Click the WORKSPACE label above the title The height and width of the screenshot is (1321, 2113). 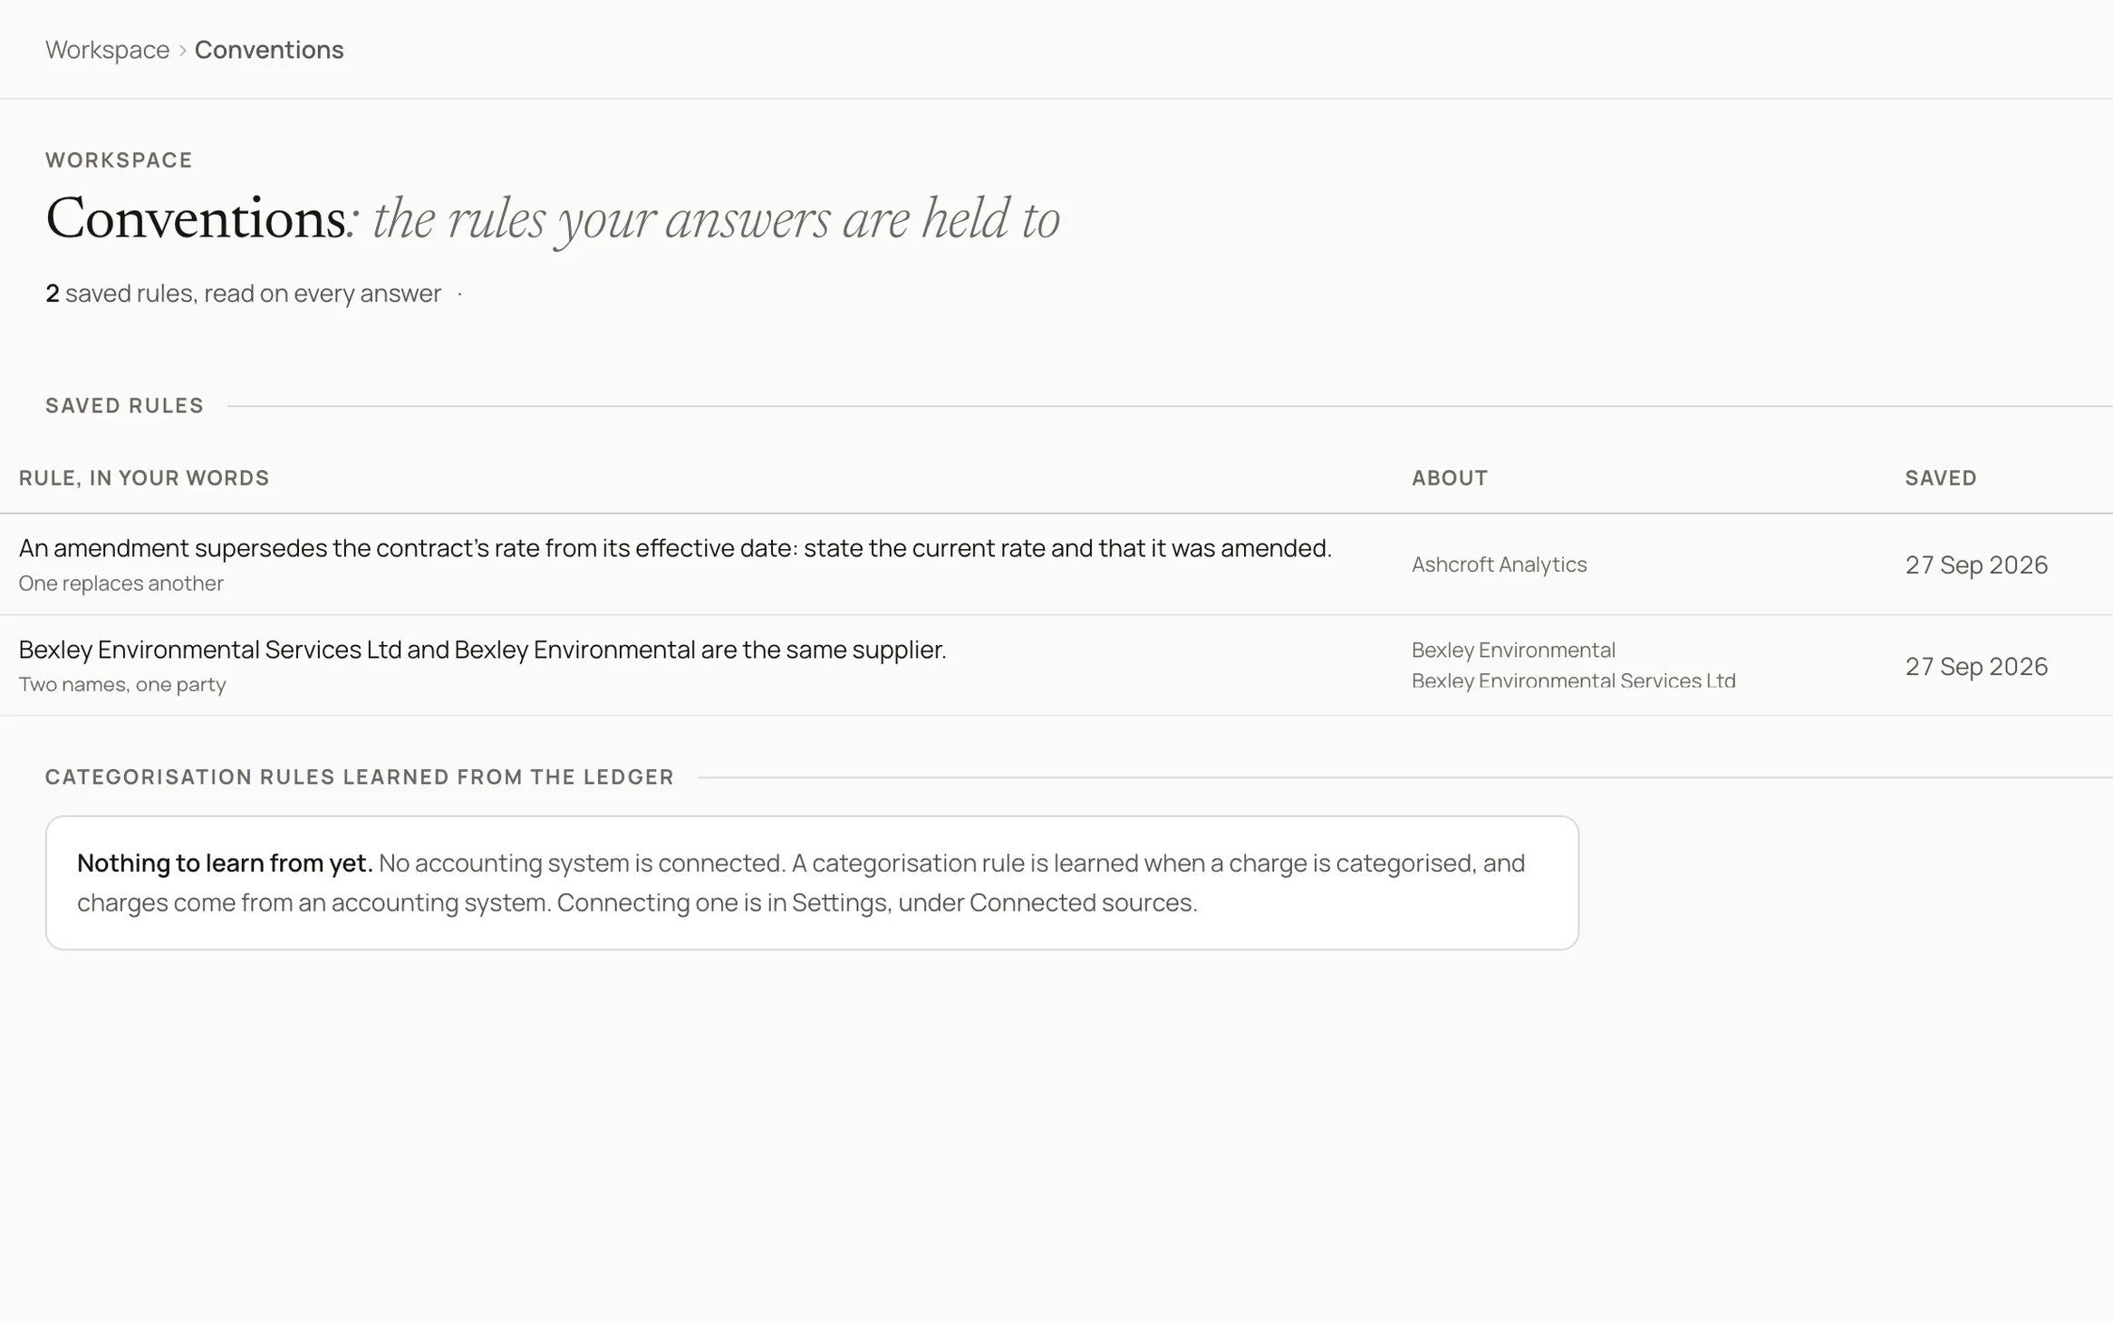pyautogui.click(x=119, y=160)
